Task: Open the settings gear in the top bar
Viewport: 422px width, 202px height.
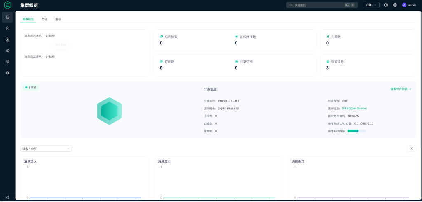Action: click(395, 5)
